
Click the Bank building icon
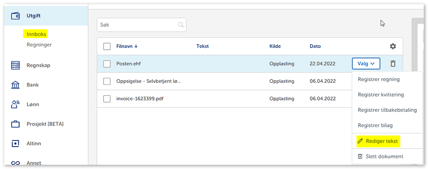16,85
